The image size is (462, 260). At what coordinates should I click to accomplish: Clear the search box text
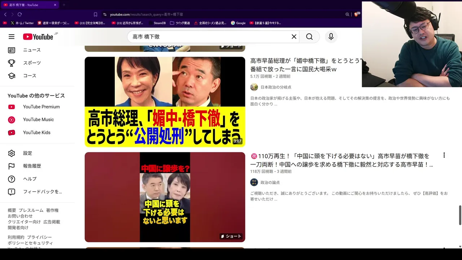pyautogui.click(x=294, y=36)
